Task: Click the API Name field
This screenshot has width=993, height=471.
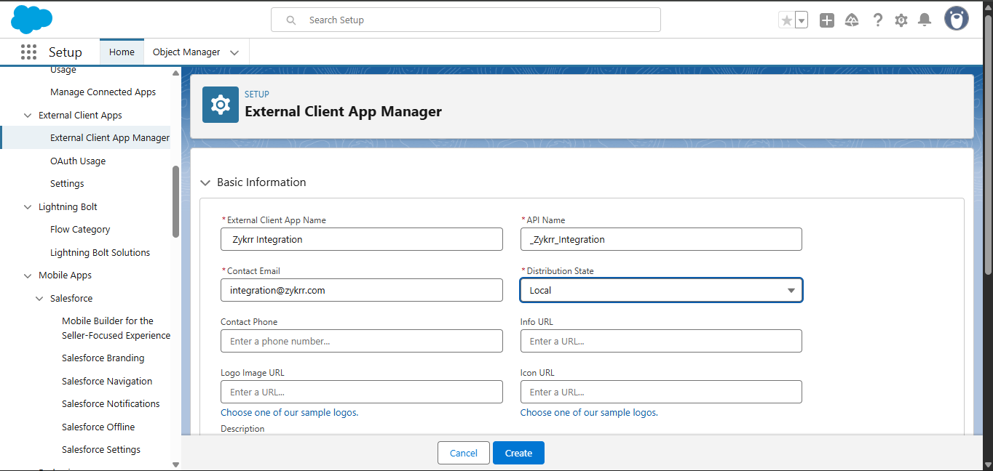Action: coord(661,239)
